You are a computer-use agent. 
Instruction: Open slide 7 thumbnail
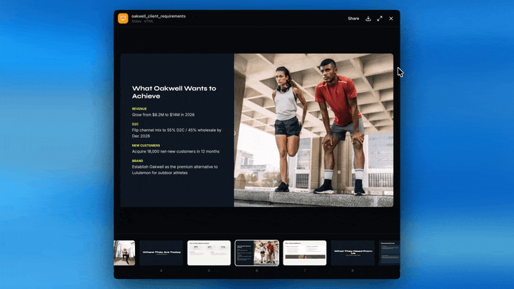[x=305, y=253]
